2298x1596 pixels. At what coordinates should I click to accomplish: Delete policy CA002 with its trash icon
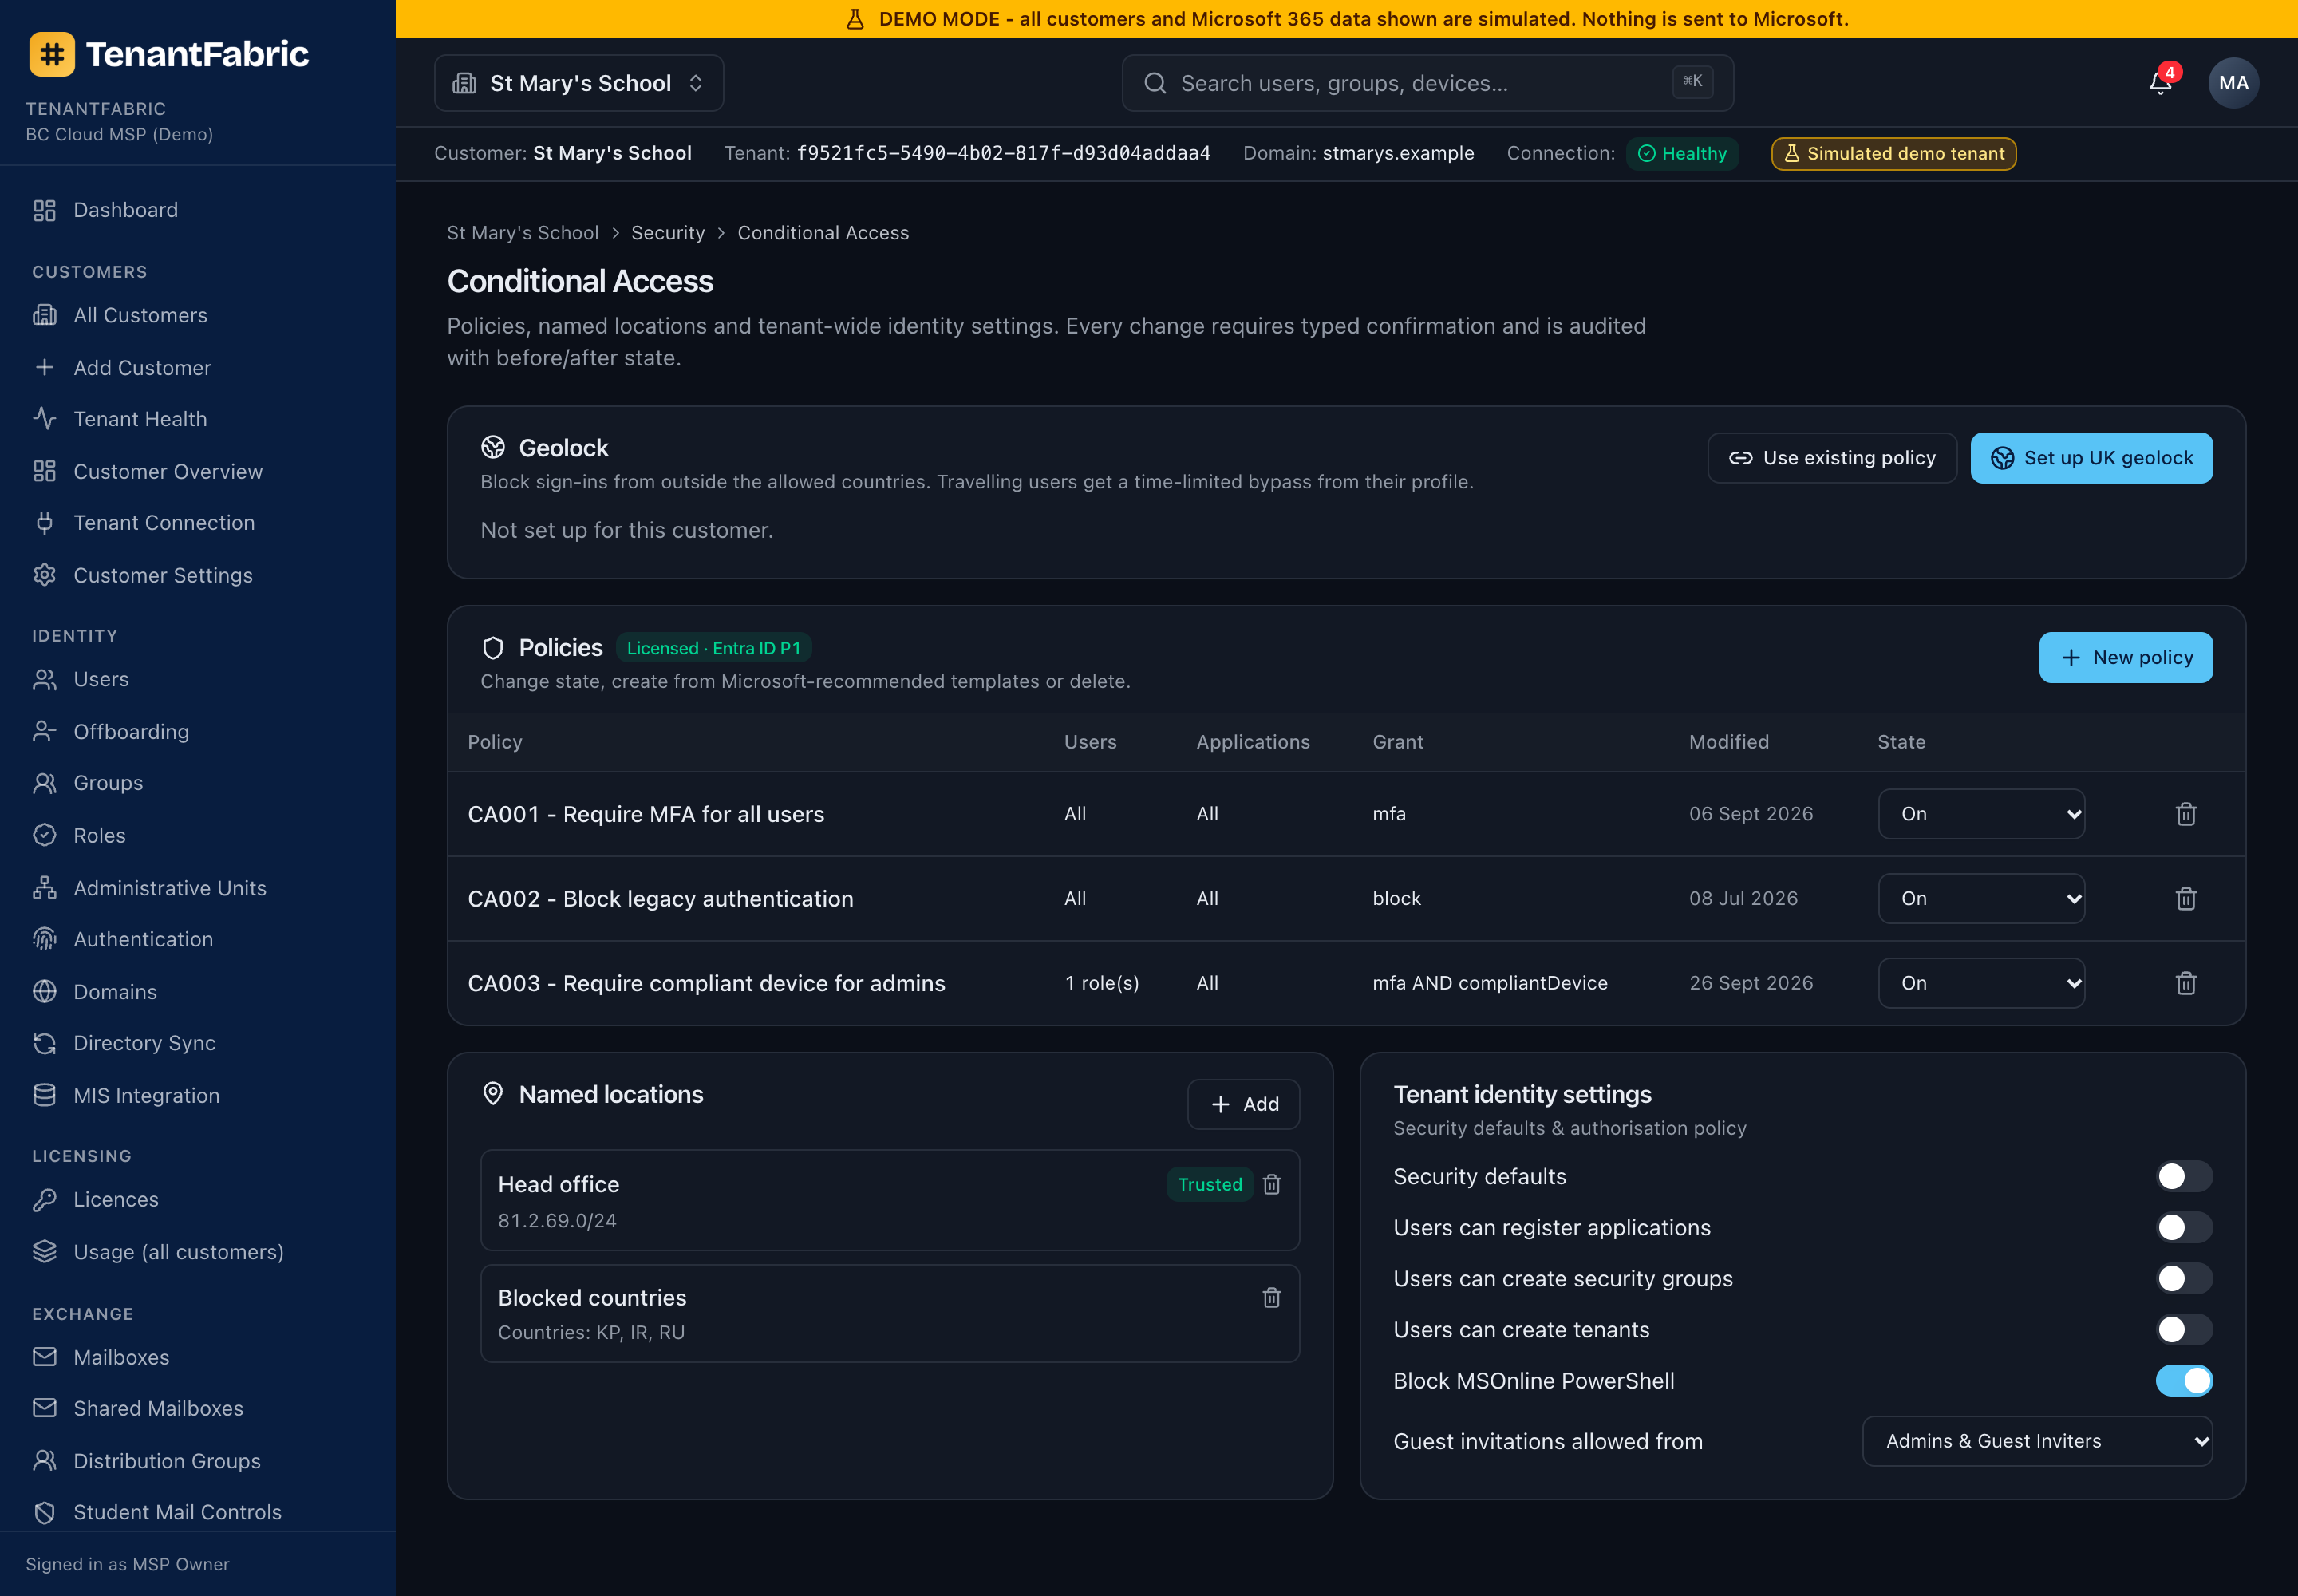pyautogui.click(x=2186, y=899)
